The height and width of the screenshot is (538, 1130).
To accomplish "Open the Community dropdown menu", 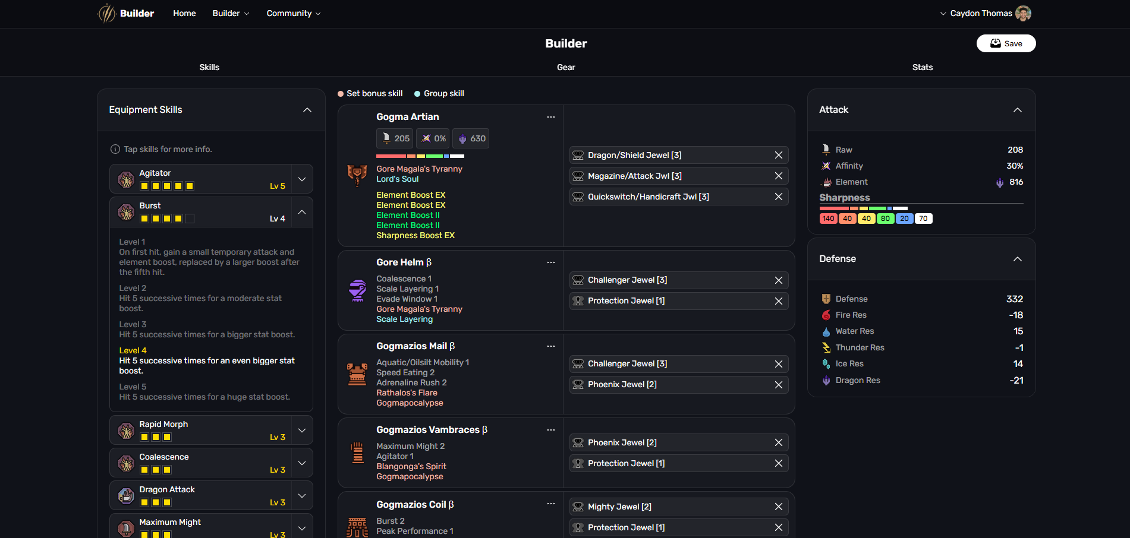I will [x=293, y=13].
